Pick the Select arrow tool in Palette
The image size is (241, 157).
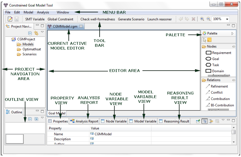205,40
